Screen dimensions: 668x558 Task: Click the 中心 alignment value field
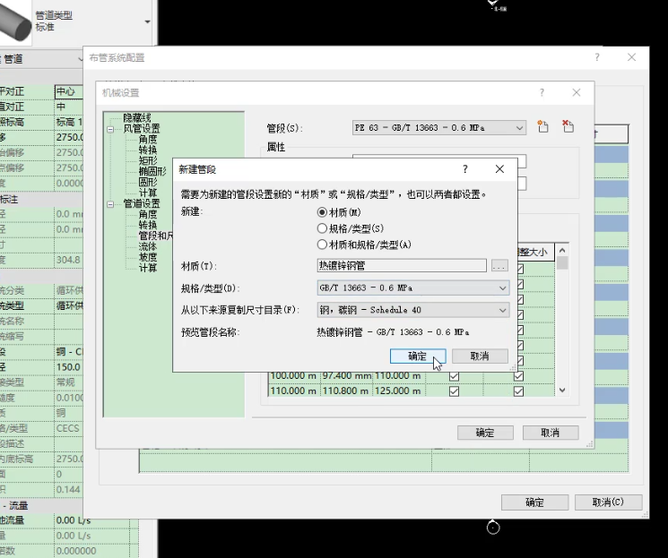[x=68, y=91]
